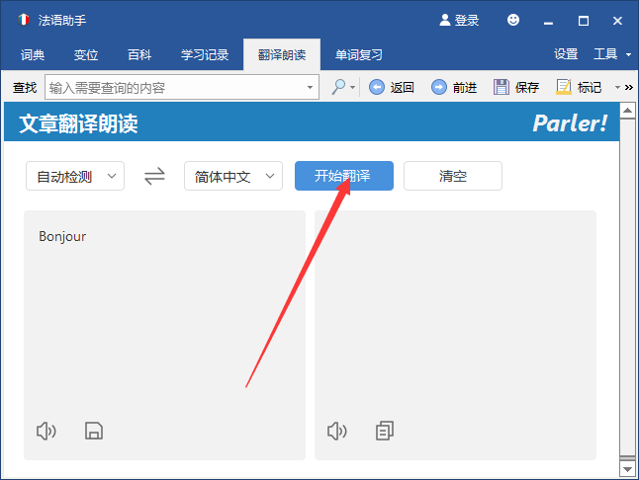Copy translation with the copy icon
The height and width of the screenshot is (480, 639).
(385, 431)
